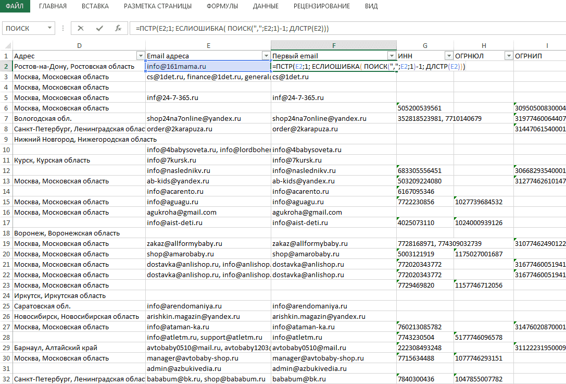The width and height of the screenshot is (566, 384).
Task: Go to the РАЗМЕТКА СТРАНИЦЫ tab
Action: (158, 6)
